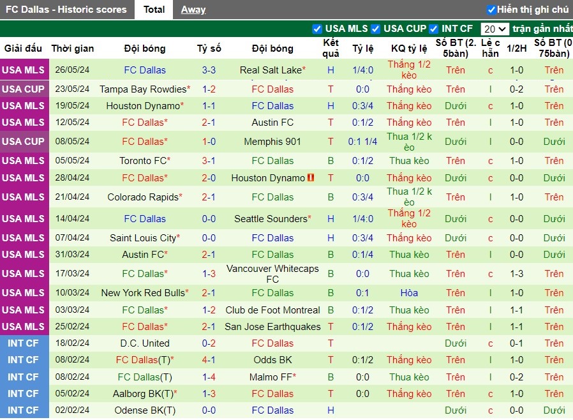
Task: Open Vancouver Whitecaps FC team link
Action: [x=272, y=274]
